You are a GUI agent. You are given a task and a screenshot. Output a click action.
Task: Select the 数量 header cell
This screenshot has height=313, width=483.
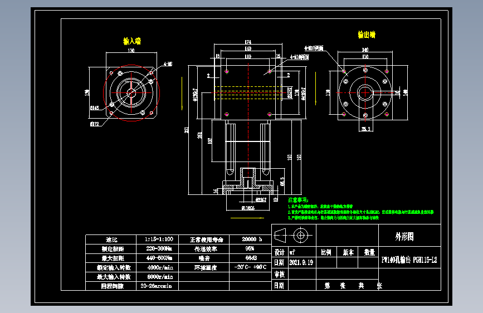[x=369, y=252]
